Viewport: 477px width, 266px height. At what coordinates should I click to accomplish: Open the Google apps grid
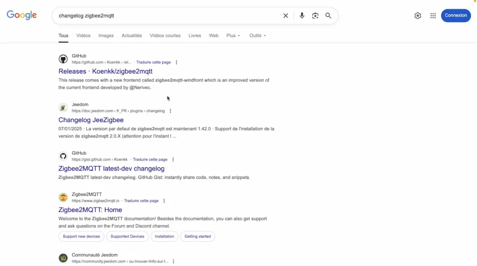433,16
